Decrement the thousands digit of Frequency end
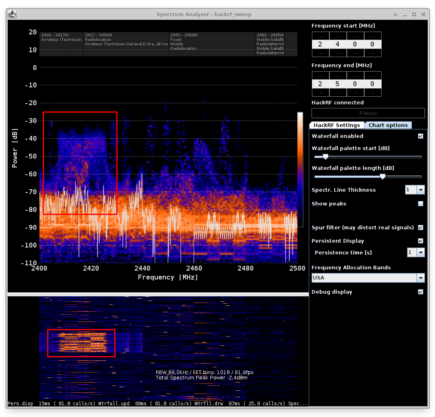 (320, 93)
